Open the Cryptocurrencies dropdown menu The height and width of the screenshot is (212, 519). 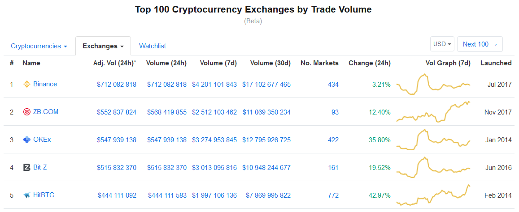coord(39,46)
